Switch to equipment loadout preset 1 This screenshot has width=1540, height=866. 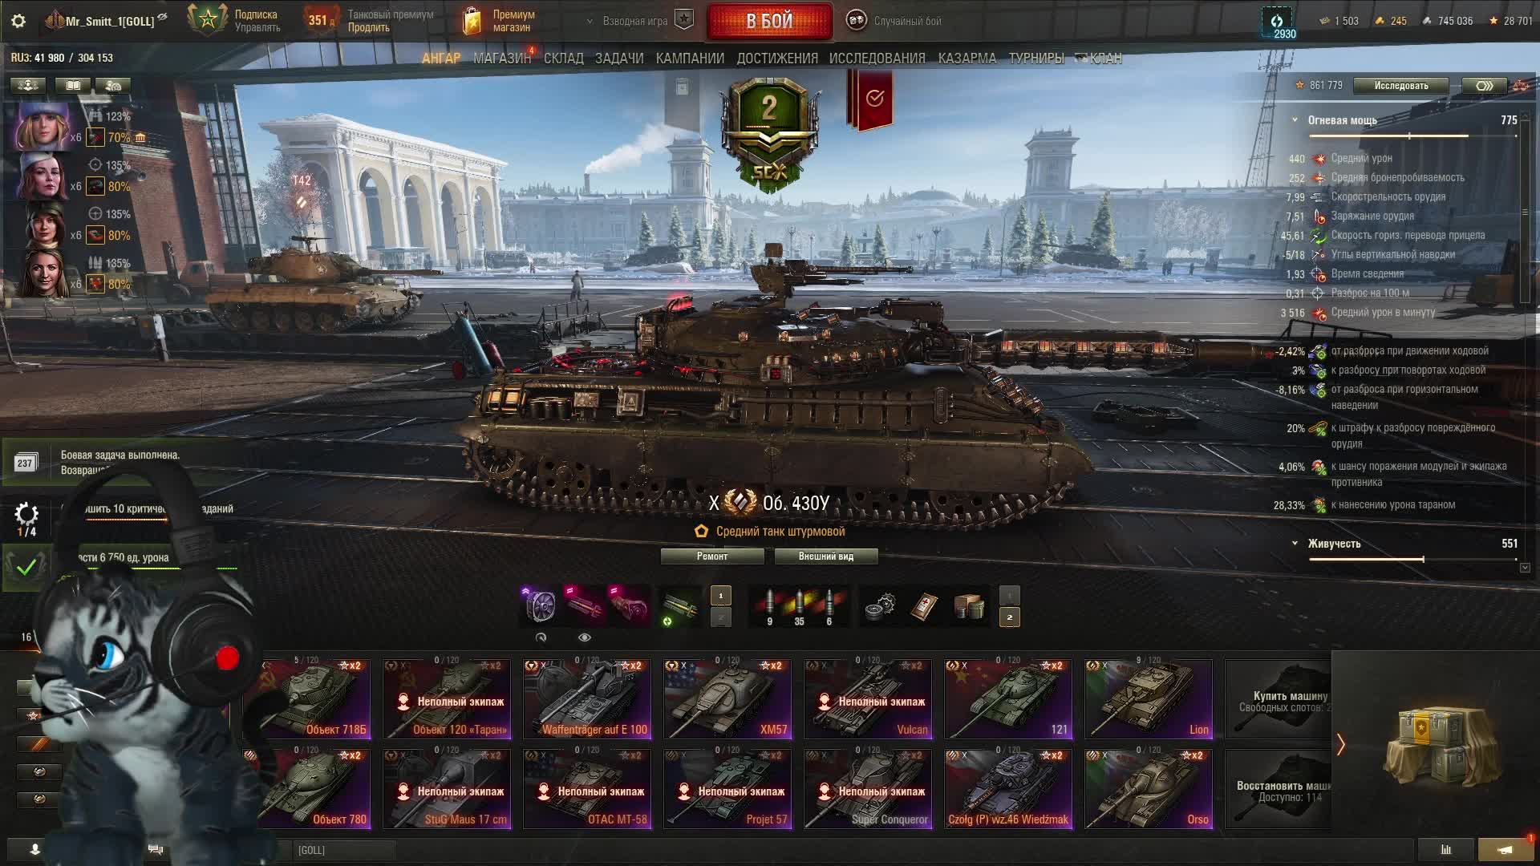point(720,595)
